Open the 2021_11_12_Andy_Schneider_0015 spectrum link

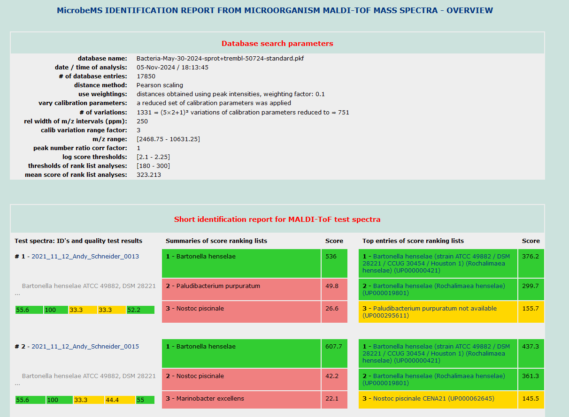tap(85, 346)
